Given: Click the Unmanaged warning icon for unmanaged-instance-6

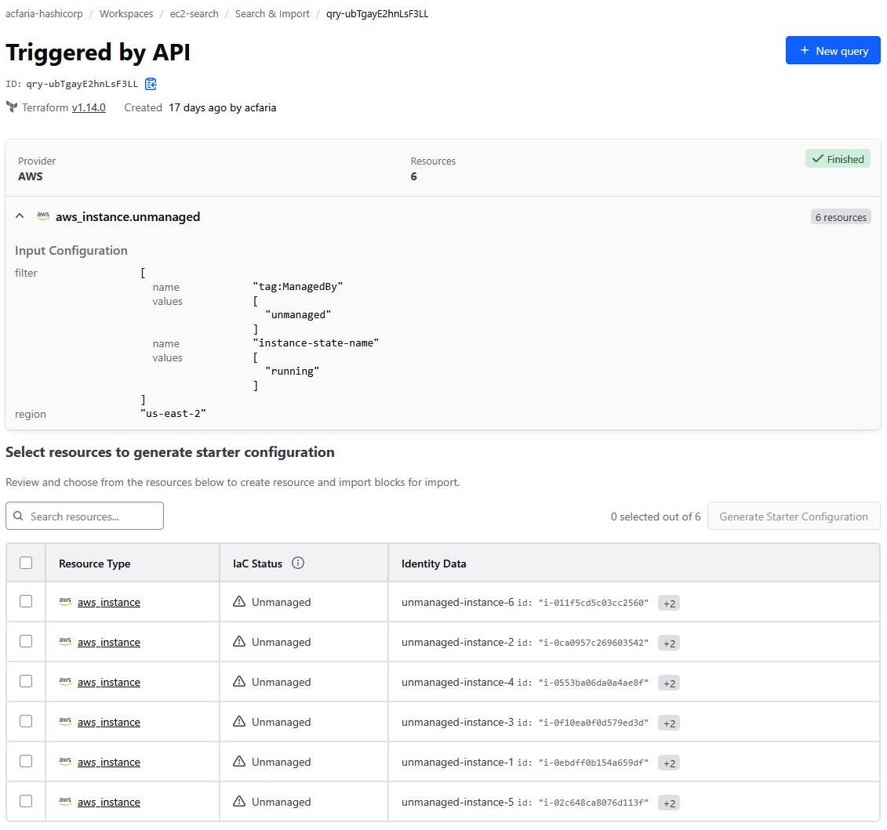Looking at the screenshot, I should (x=239, y=601).
